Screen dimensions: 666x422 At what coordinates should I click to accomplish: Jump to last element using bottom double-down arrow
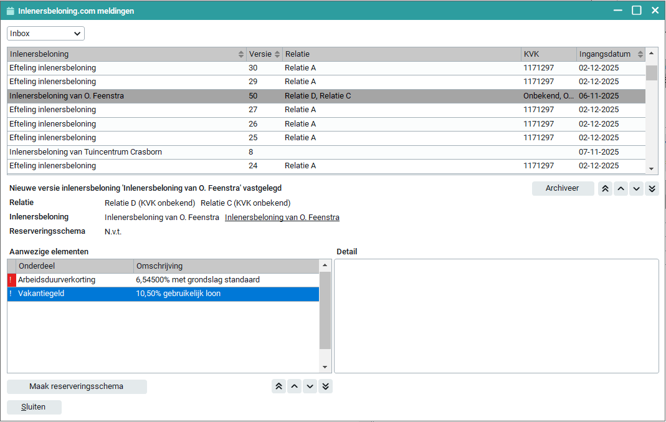325,386
